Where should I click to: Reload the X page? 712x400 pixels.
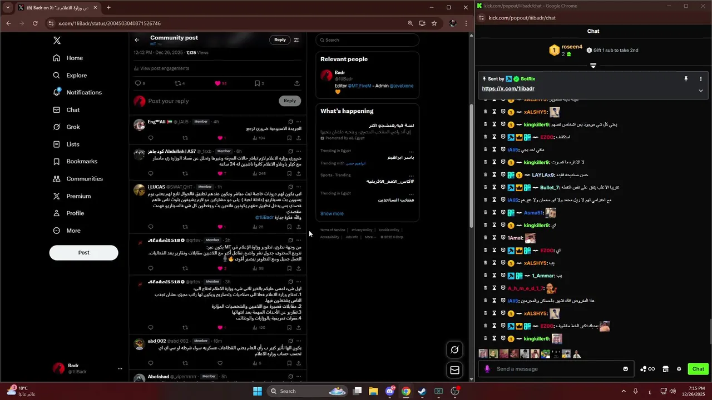35,23
